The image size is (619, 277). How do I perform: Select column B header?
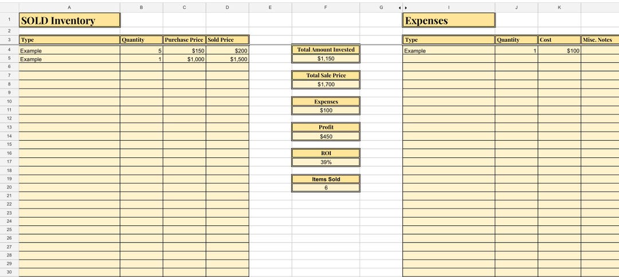[142, 7]
